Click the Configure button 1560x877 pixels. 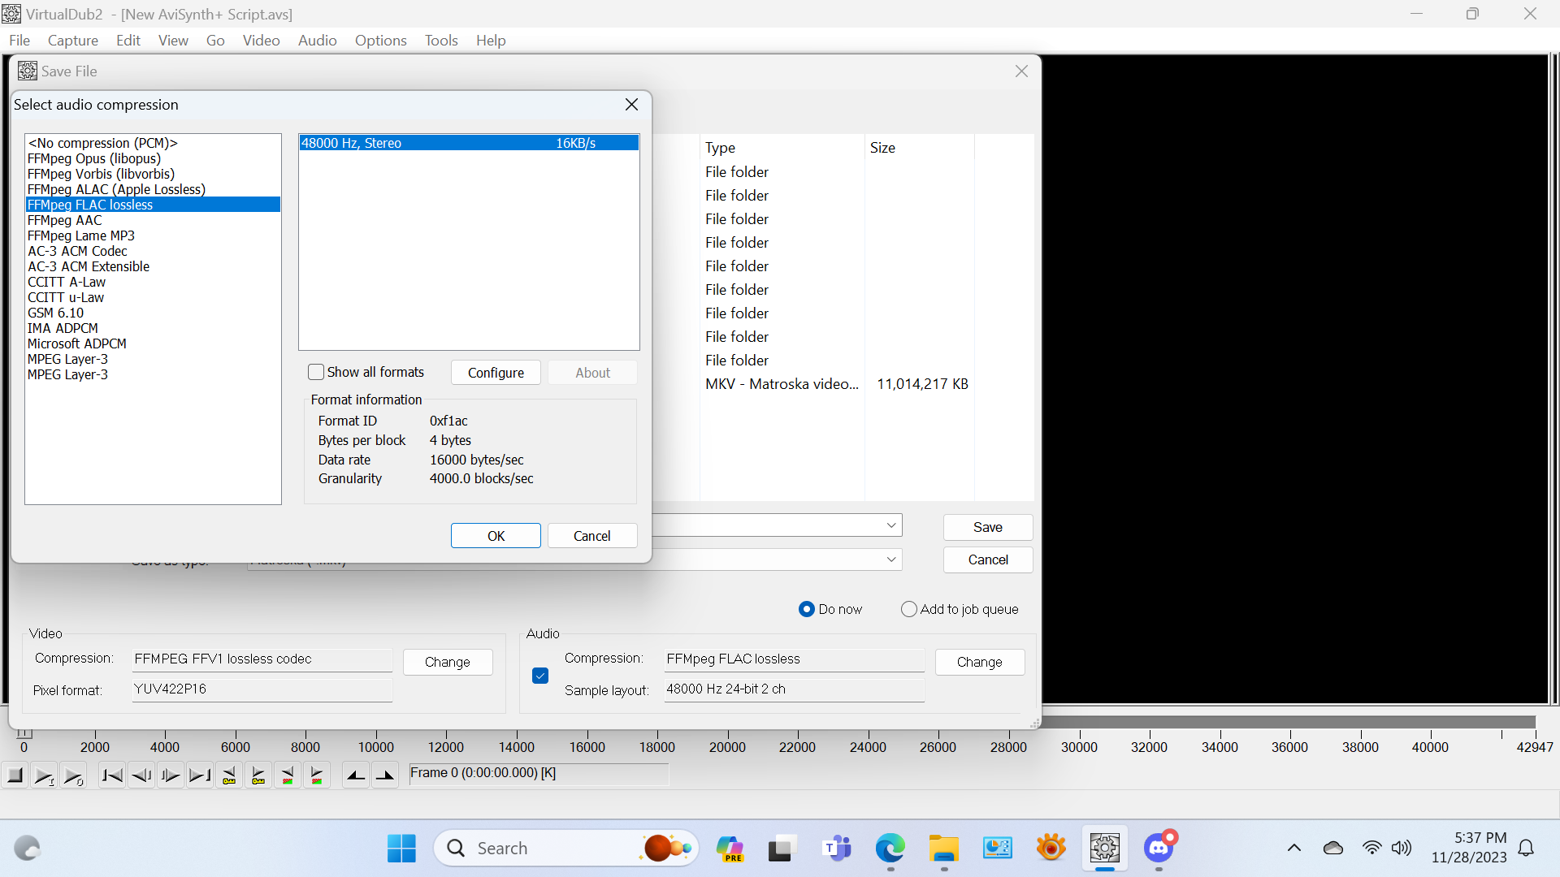496,373
